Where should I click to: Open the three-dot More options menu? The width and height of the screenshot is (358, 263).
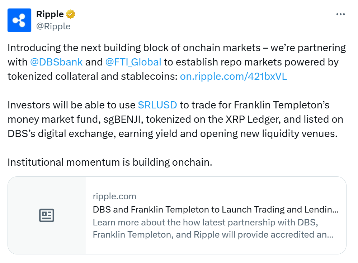point(340,14)
